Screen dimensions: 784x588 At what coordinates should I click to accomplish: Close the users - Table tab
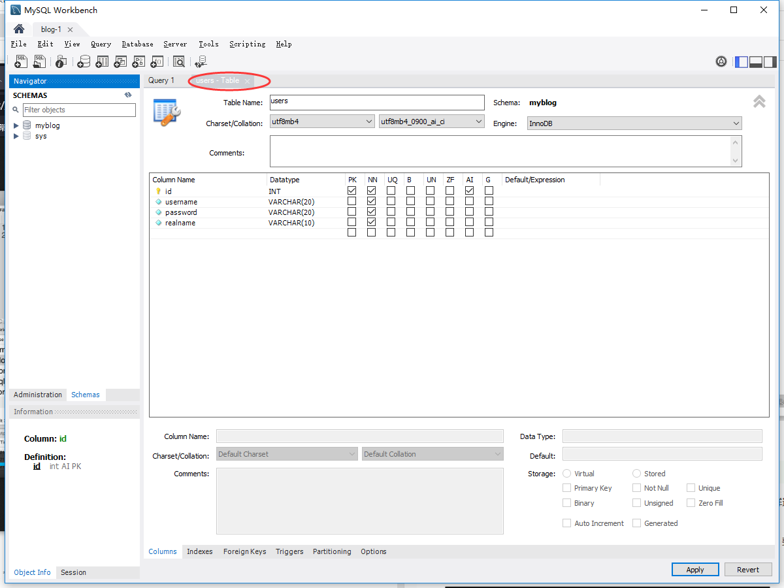coord(247,80)
